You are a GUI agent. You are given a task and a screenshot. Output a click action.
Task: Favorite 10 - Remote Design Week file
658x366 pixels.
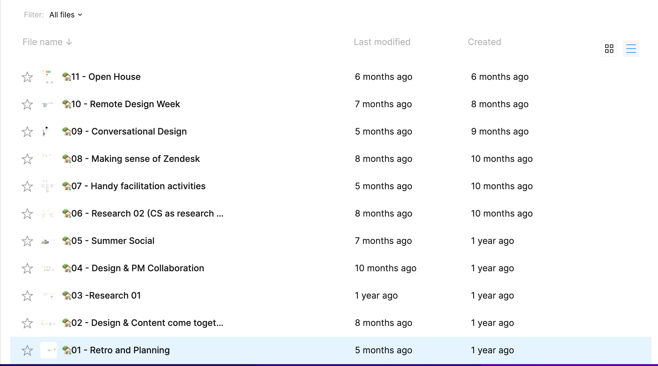[x=27, y=104]
